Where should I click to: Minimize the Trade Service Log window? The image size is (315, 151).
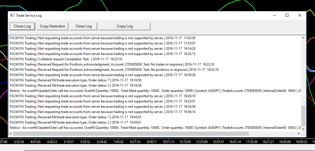coord(275,15)
